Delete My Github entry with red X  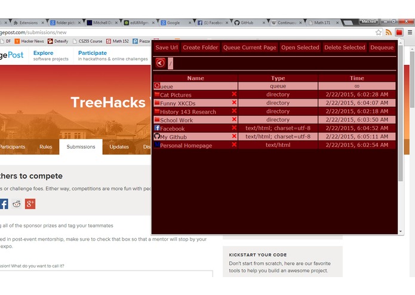tap(234, 136)
